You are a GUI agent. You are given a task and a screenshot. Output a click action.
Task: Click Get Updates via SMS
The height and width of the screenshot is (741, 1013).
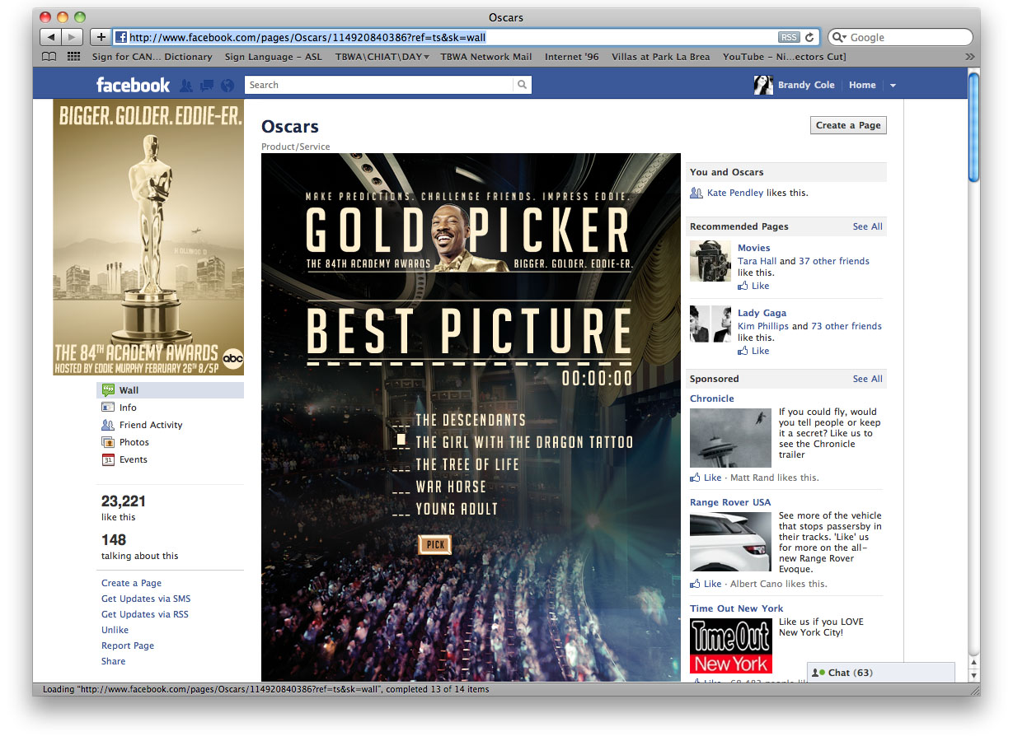(x=146, y=599)
